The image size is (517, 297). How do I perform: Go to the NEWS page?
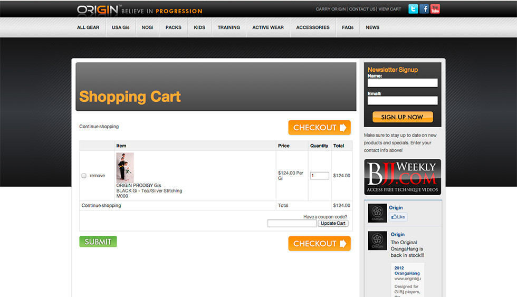(372, 27)
